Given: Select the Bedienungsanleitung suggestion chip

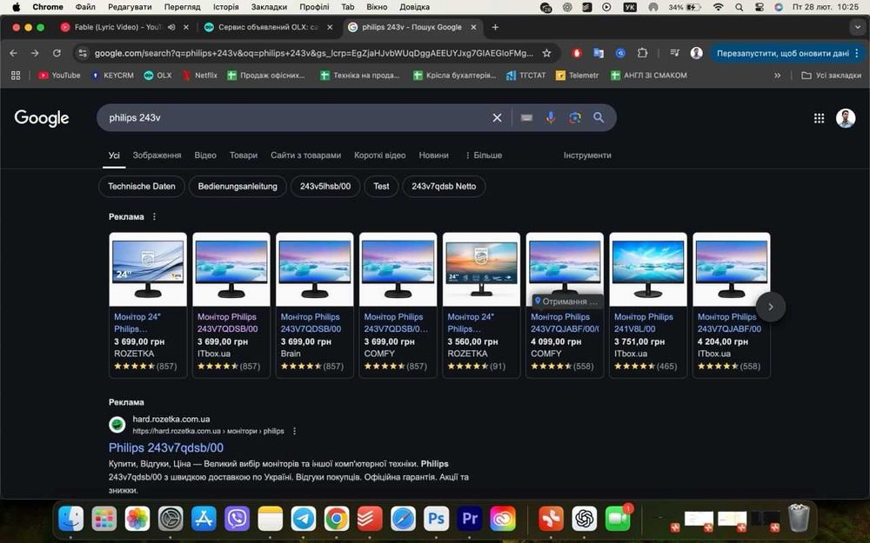Looking at the screenshot, I should pos(238,186).
